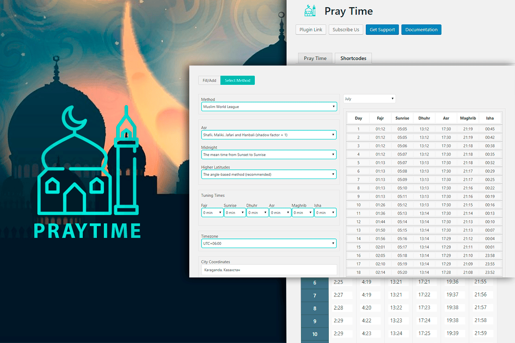Open the Method dropdown
Image resolution: width=515 pixels, height=343 pixels.
pyautogui.click(x=269, y=107)
